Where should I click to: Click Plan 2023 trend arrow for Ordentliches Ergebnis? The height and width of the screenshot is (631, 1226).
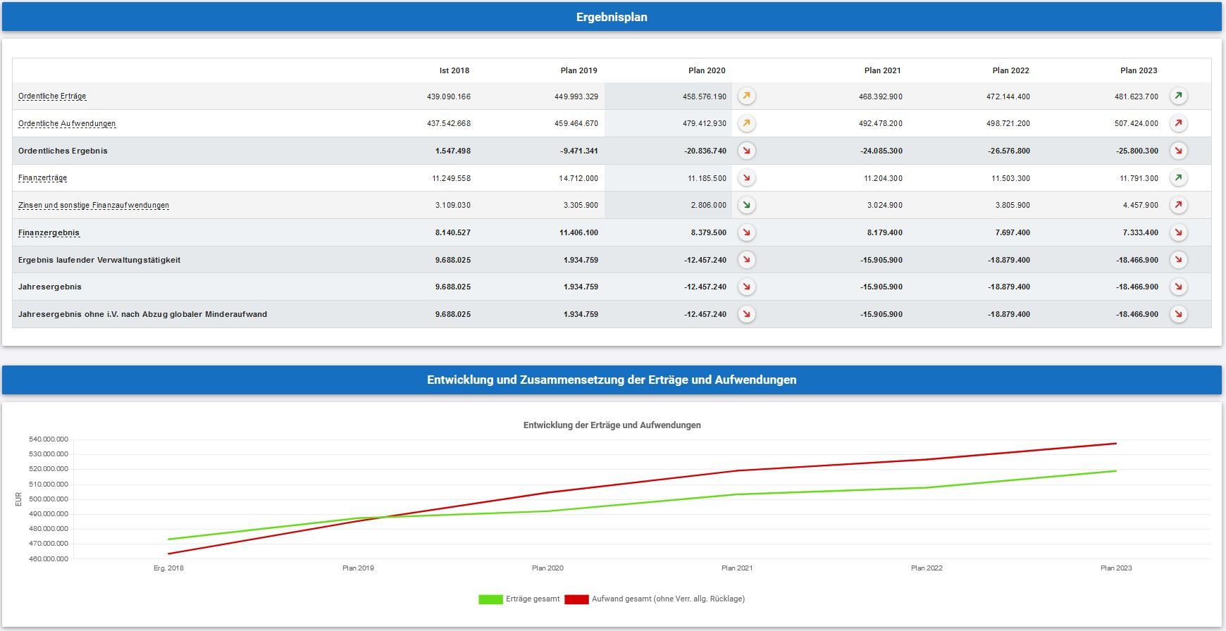point(1178,151)
